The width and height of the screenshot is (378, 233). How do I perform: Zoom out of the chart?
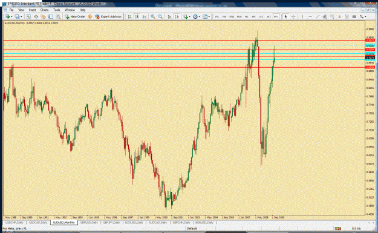coord(160,17)
